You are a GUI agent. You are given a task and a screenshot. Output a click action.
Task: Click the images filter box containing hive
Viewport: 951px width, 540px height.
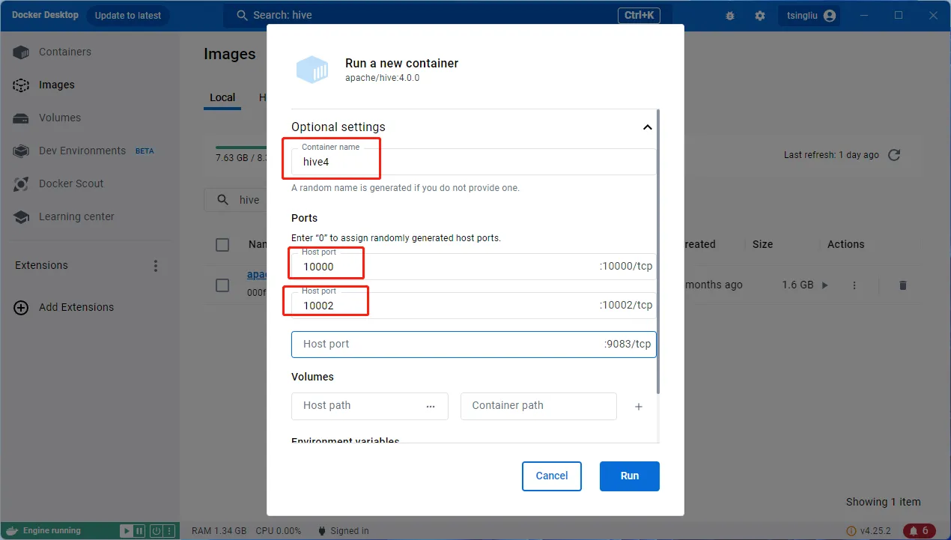pos(236,200)
